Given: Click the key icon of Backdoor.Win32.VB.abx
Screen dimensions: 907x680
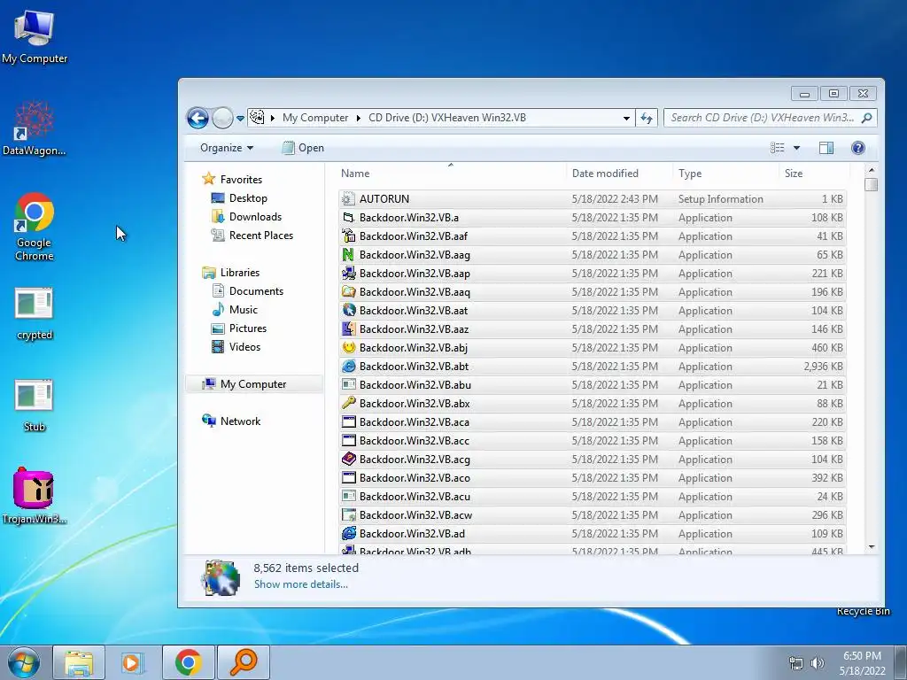Looking at the screenshot, I should 347,403.
